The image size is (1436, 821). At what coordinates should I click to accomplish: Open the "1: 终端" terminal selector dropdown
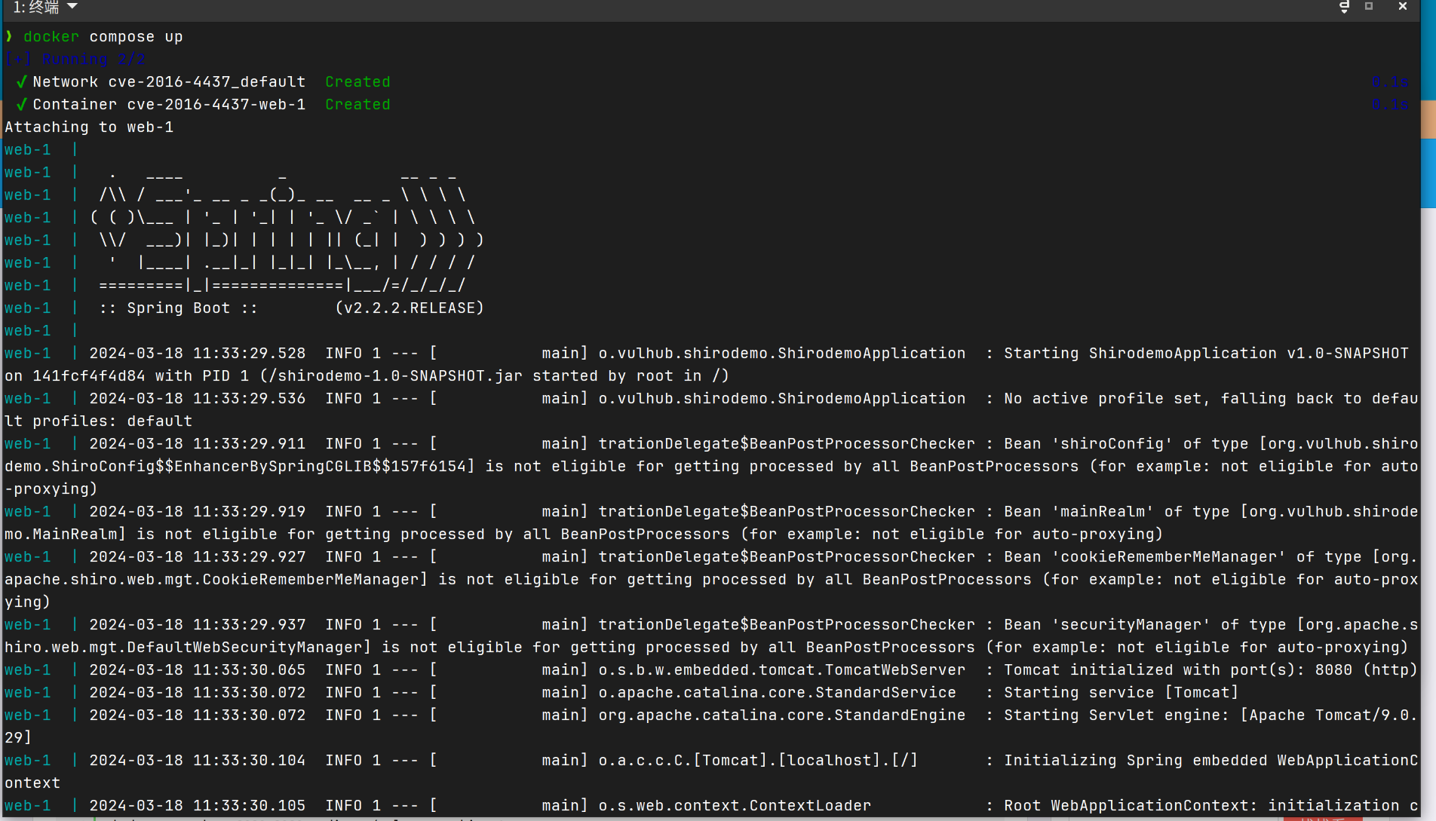45,7
